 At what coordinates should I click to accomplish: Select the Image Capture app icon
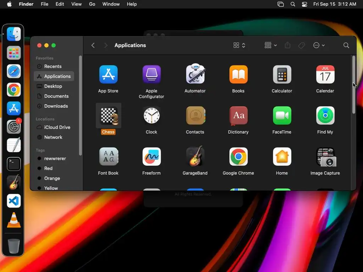click(x=326, y=157)
